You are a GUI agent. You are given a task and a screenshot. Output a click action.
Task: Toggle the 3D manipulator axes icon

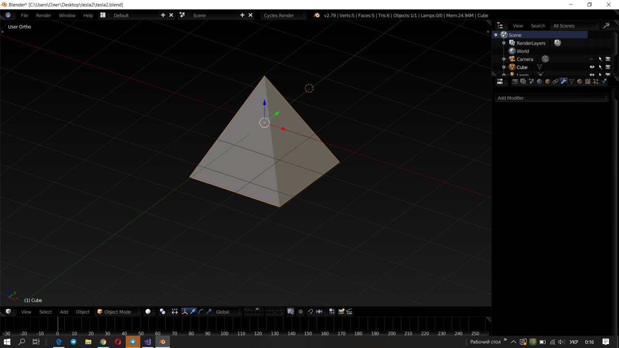click(x=185, y=312)
